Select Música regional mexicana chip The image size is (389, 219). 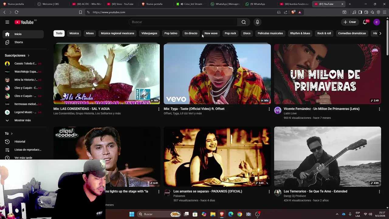[x=118, y=33]
